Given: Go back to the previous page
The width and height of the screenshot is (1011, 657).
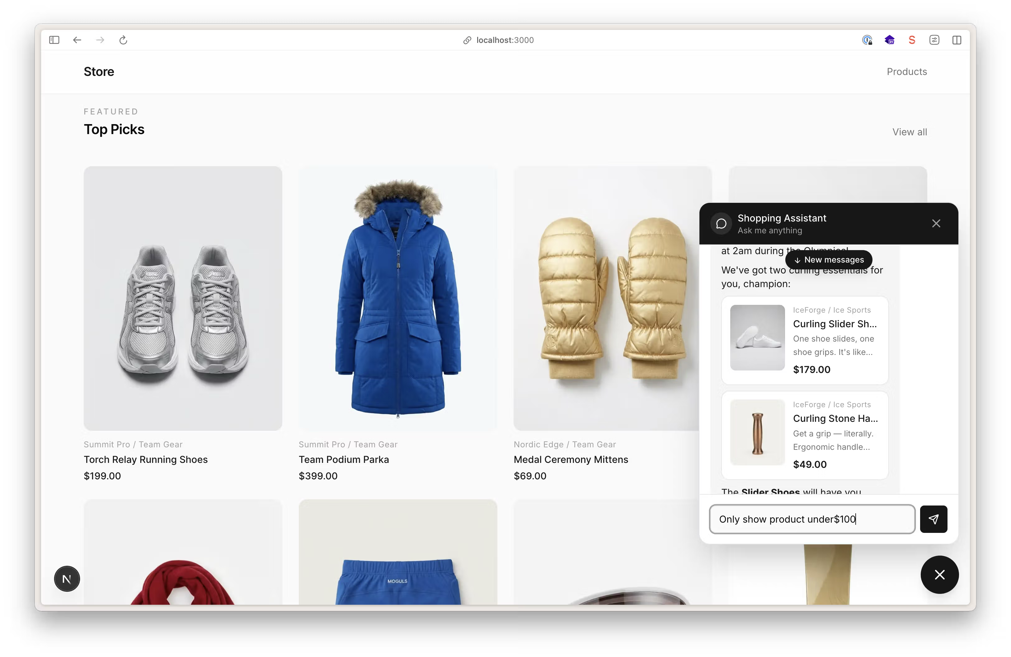Looking at the screenshot, I should [77, 40].
